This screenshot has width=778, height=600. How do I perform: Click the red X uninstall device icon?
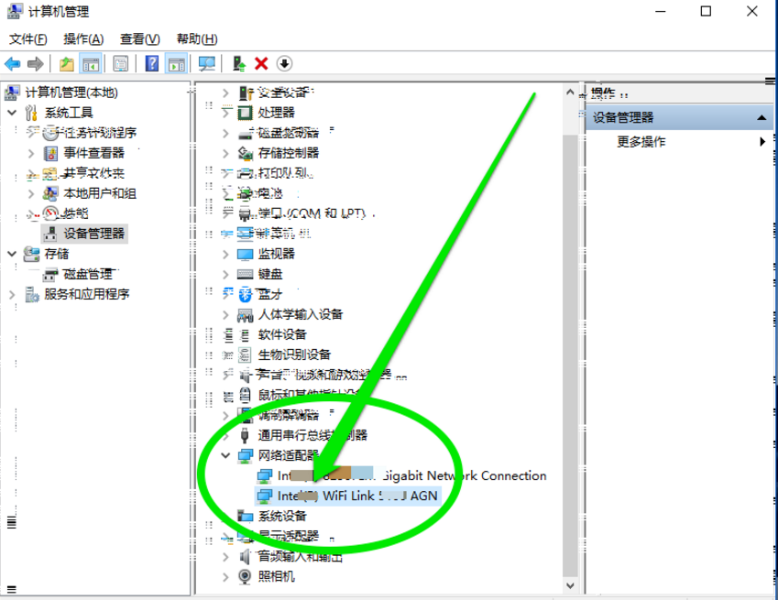(261, 63)
